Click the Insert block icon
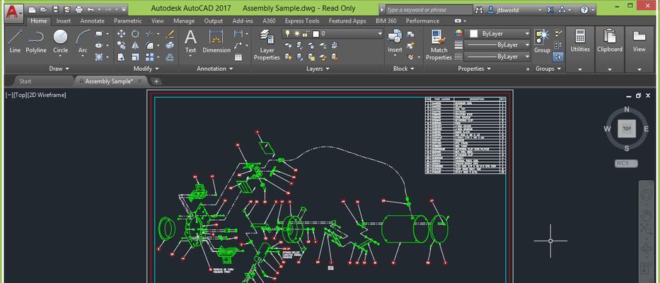The image size is (660, 283). [395, 41]
